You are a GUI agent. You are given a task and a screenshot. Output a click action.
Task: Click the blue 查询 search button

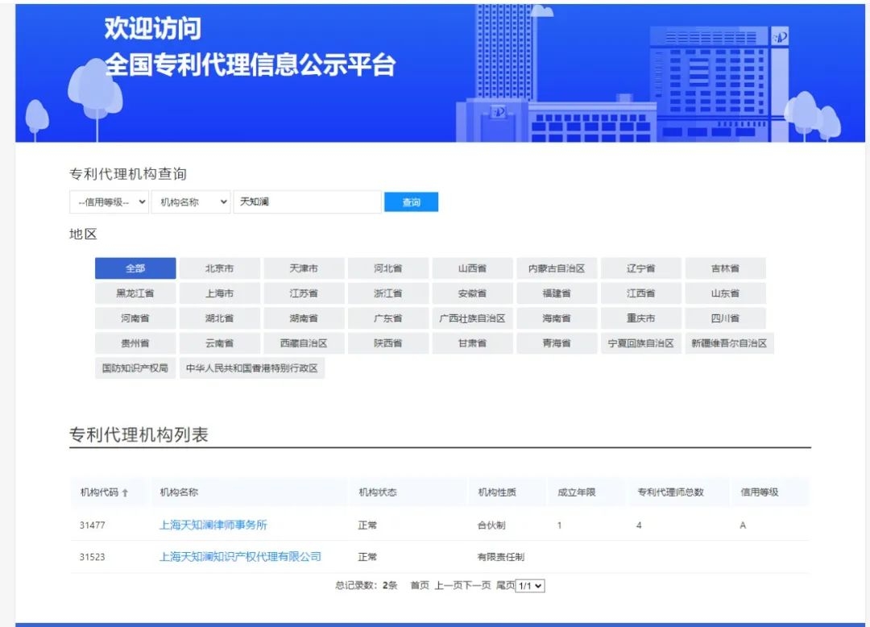411,202
